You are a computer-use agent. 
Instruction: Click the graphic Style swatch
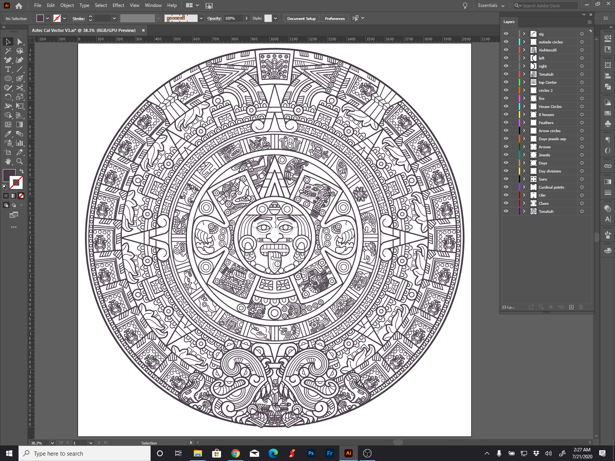click(268, 18)
